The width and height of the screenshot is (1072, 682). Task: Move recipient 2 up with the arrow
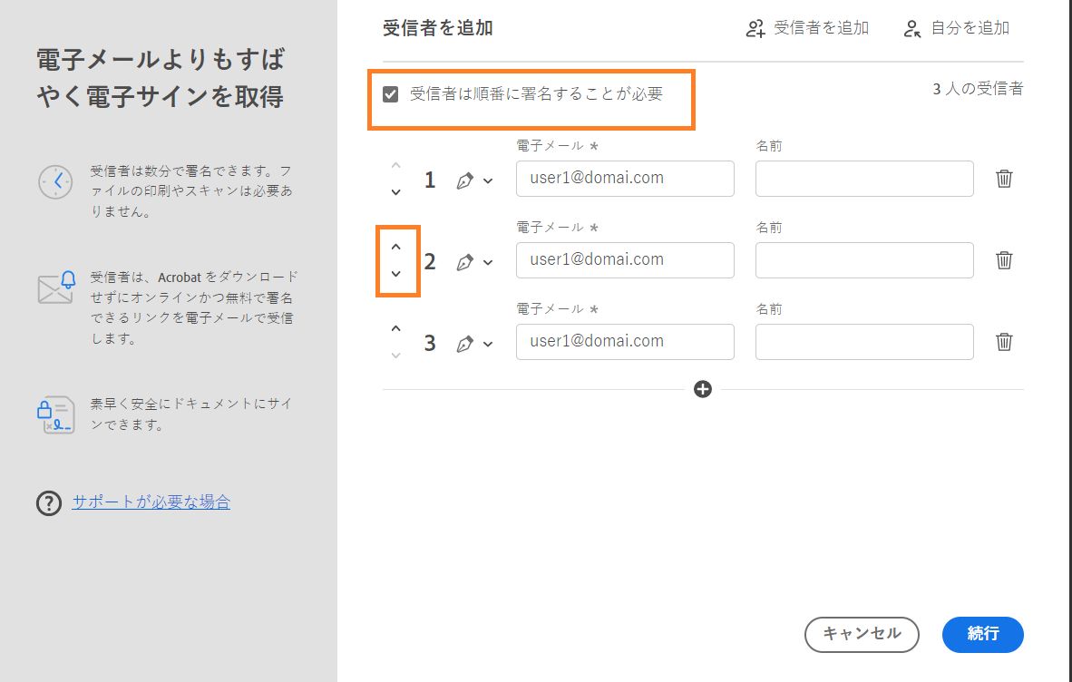[396, 246]
